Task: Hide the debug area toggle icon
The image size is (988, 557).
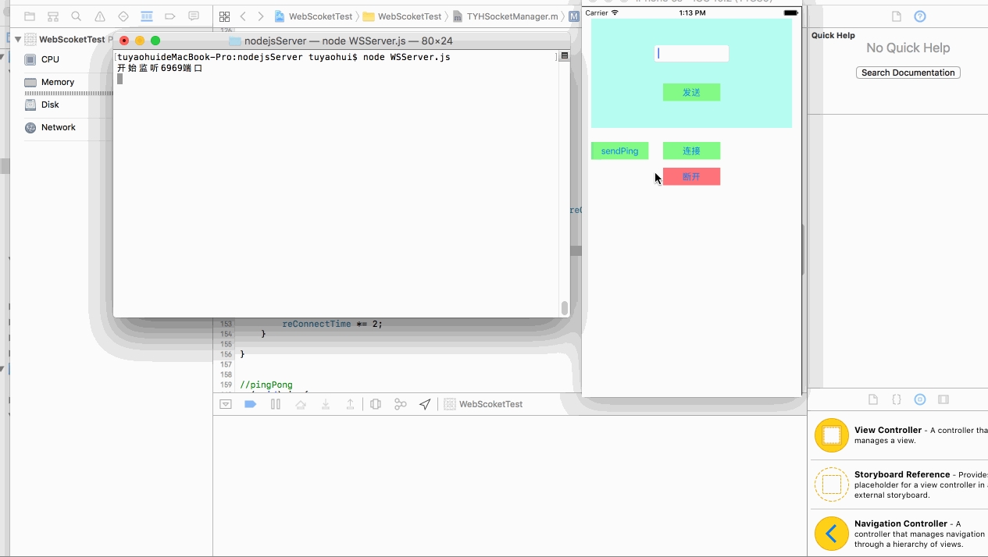Action: [x=226, y=404]
